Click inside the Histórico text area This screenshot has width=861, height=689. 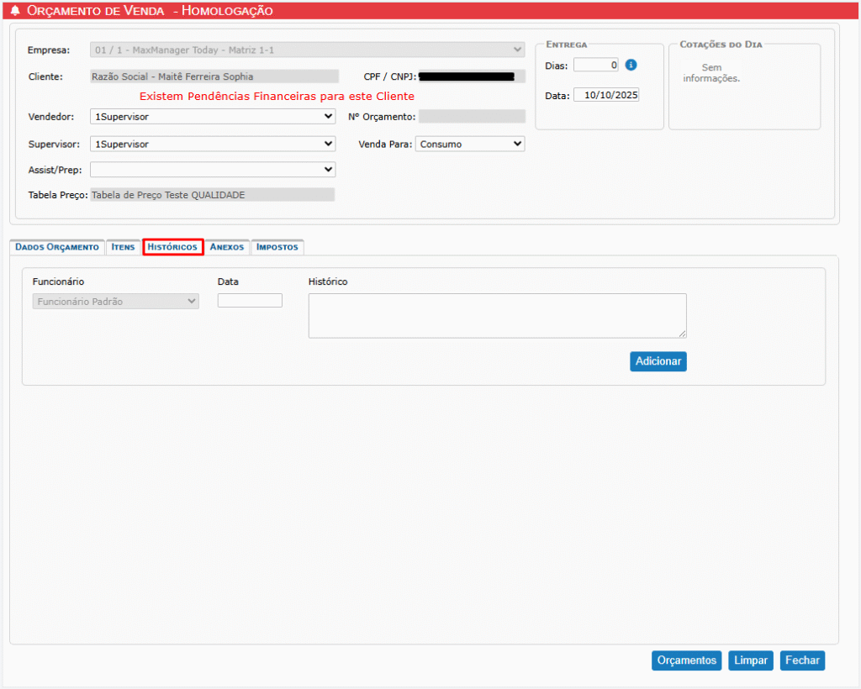[x=497, y=316]
